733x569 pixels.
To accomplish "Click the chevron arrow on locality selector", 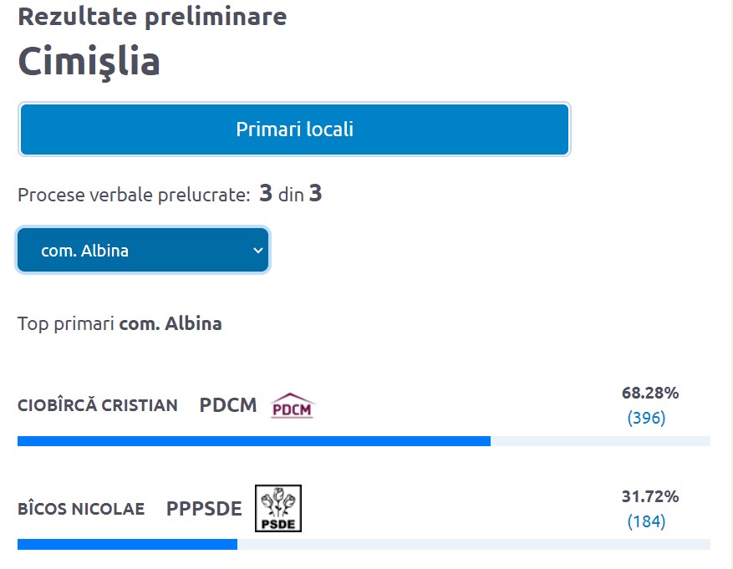I will 257,251.
